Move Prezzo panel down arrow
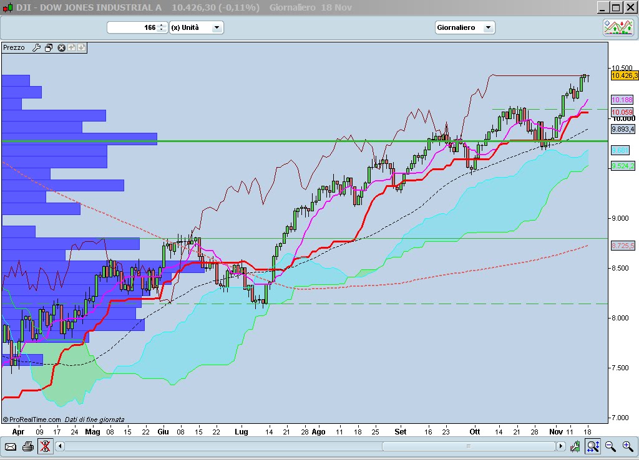Image resolution: width=639 pixels, height=460 pixels. (82, 47)
